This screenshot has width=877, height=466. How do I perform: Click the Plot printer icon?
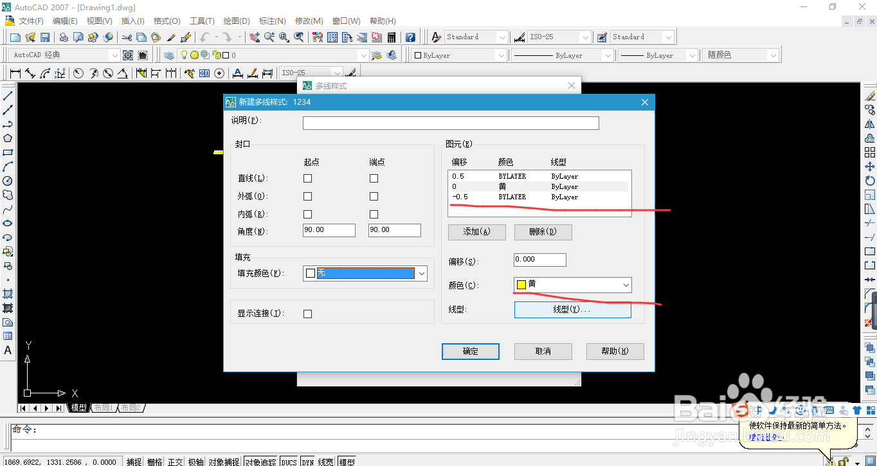(x=64, y=37)
